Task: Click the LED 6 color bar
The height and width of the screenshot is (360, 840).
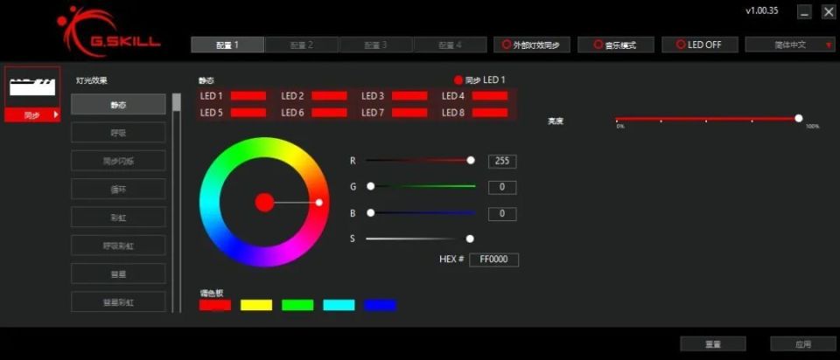Action: click(x=329, y=113)
